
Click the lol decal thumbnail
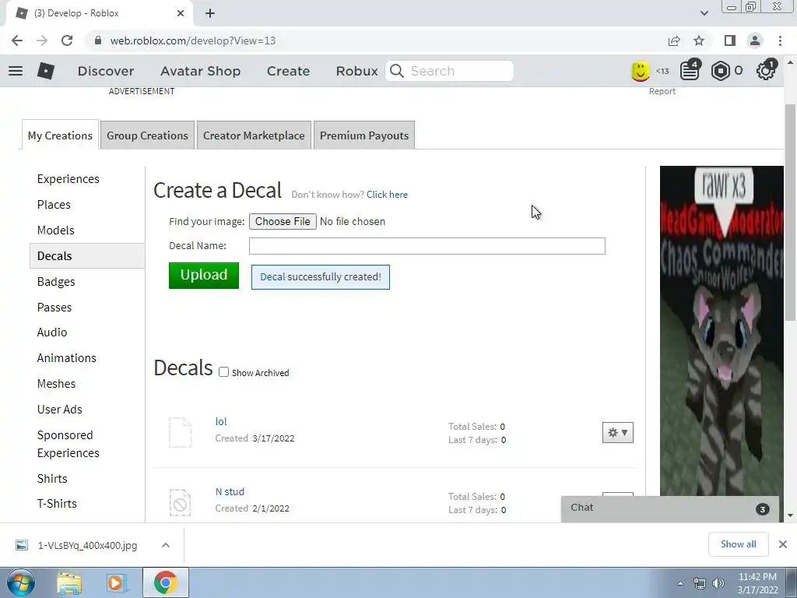(x=181, y=432)
